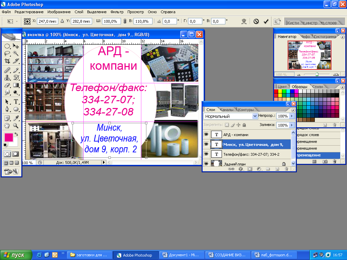Select the Path Selection arrow tool
This screenshot has width=347, height=260.
click(7, 102)
